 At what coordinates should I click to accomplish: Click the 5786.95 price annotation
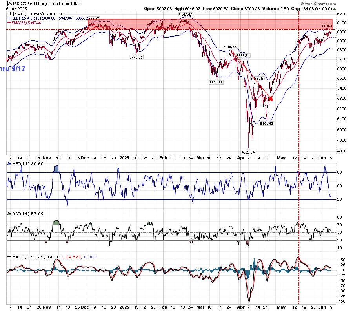(231, 47)
